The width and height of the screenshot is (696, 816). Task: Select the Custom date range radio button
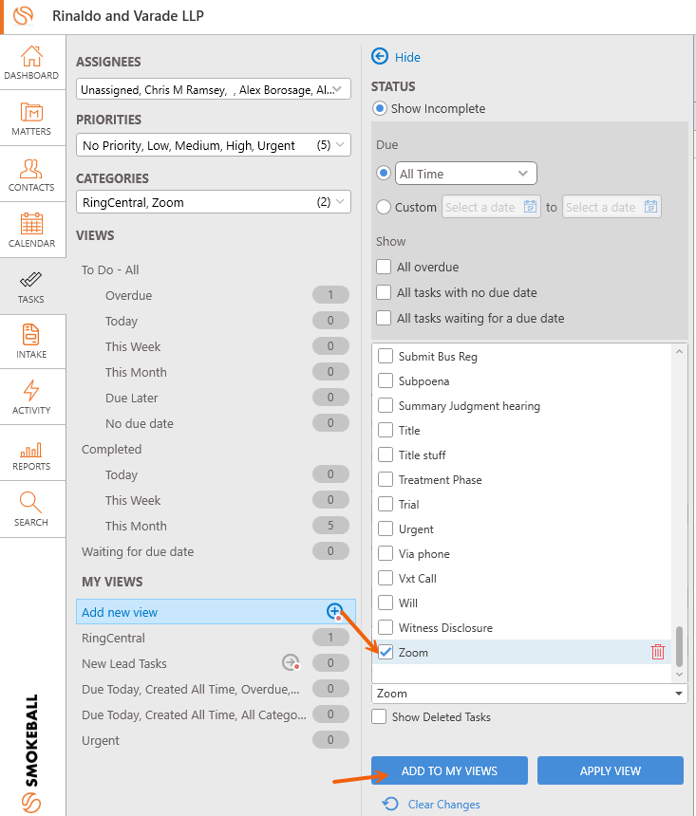[x=384, y=207]
